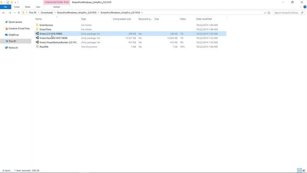The height and width of the screenshot is (173, 307).
Task: Select the Kinect.2.0.1410.19000 package file
Action: point(51,34)
